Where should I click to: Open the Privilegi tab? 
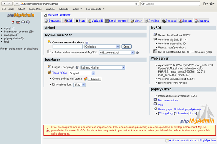coord(152,21)
